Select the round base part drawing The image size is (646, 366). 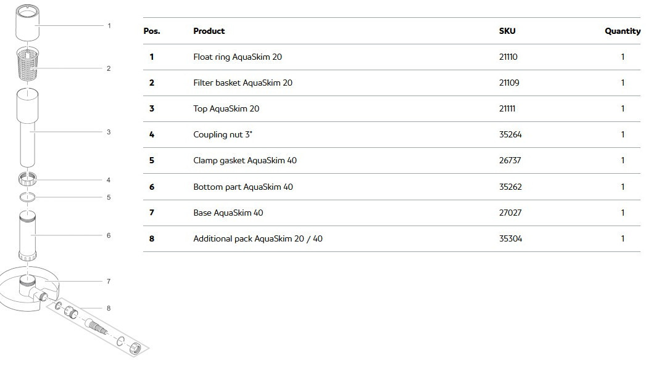[x=25, y=291]
